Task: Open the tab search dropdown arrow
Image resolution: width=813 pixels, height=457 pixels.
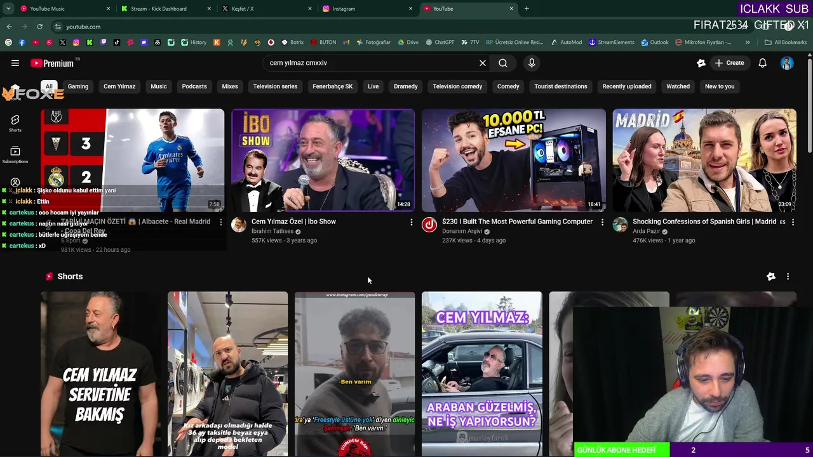Action: pos(8,9)
